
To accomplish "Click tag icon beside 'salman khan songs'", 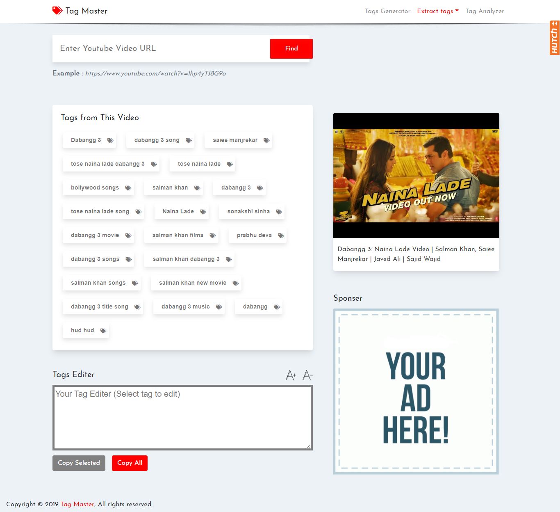I will click(x=135, y=283).
